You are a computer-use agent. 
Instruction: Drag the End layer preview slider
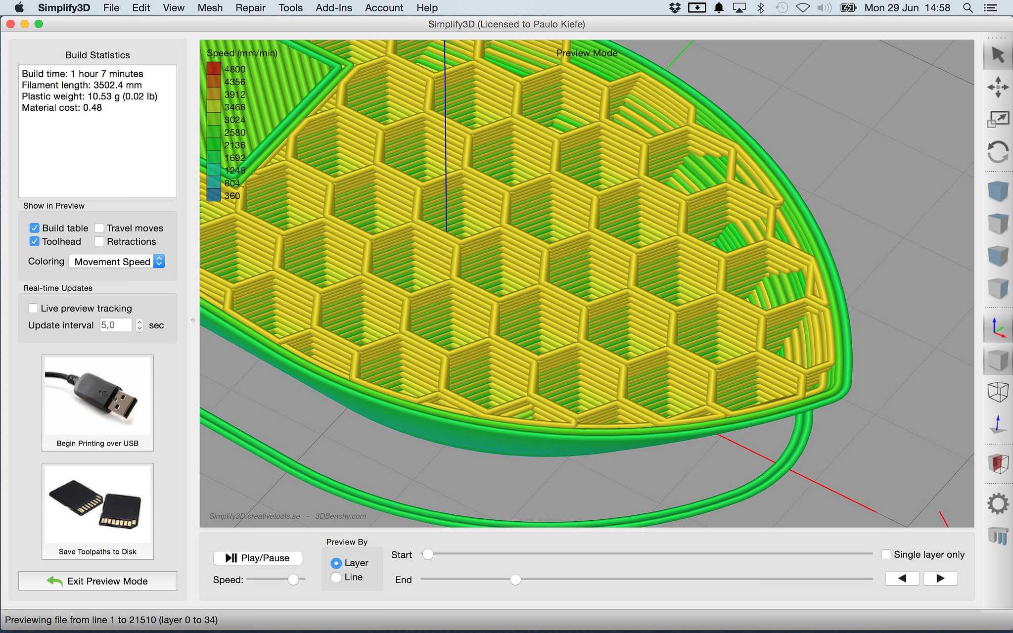515,578
